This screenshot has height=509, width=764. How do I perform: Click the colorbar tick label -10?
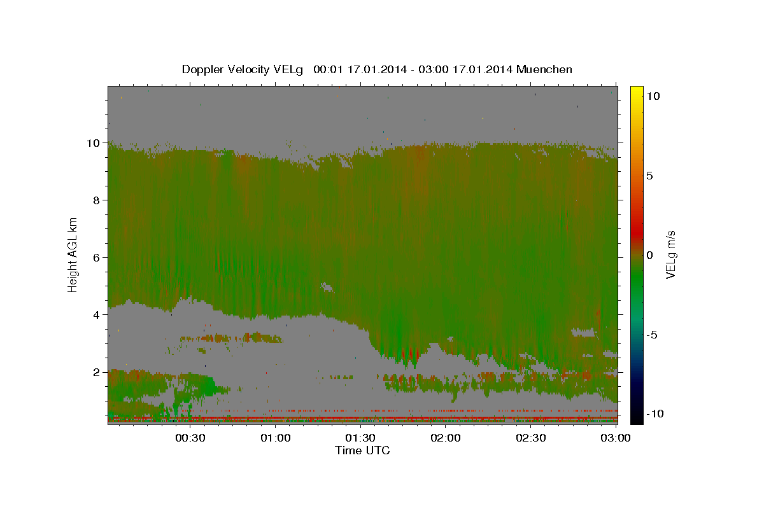click(655, 414)
